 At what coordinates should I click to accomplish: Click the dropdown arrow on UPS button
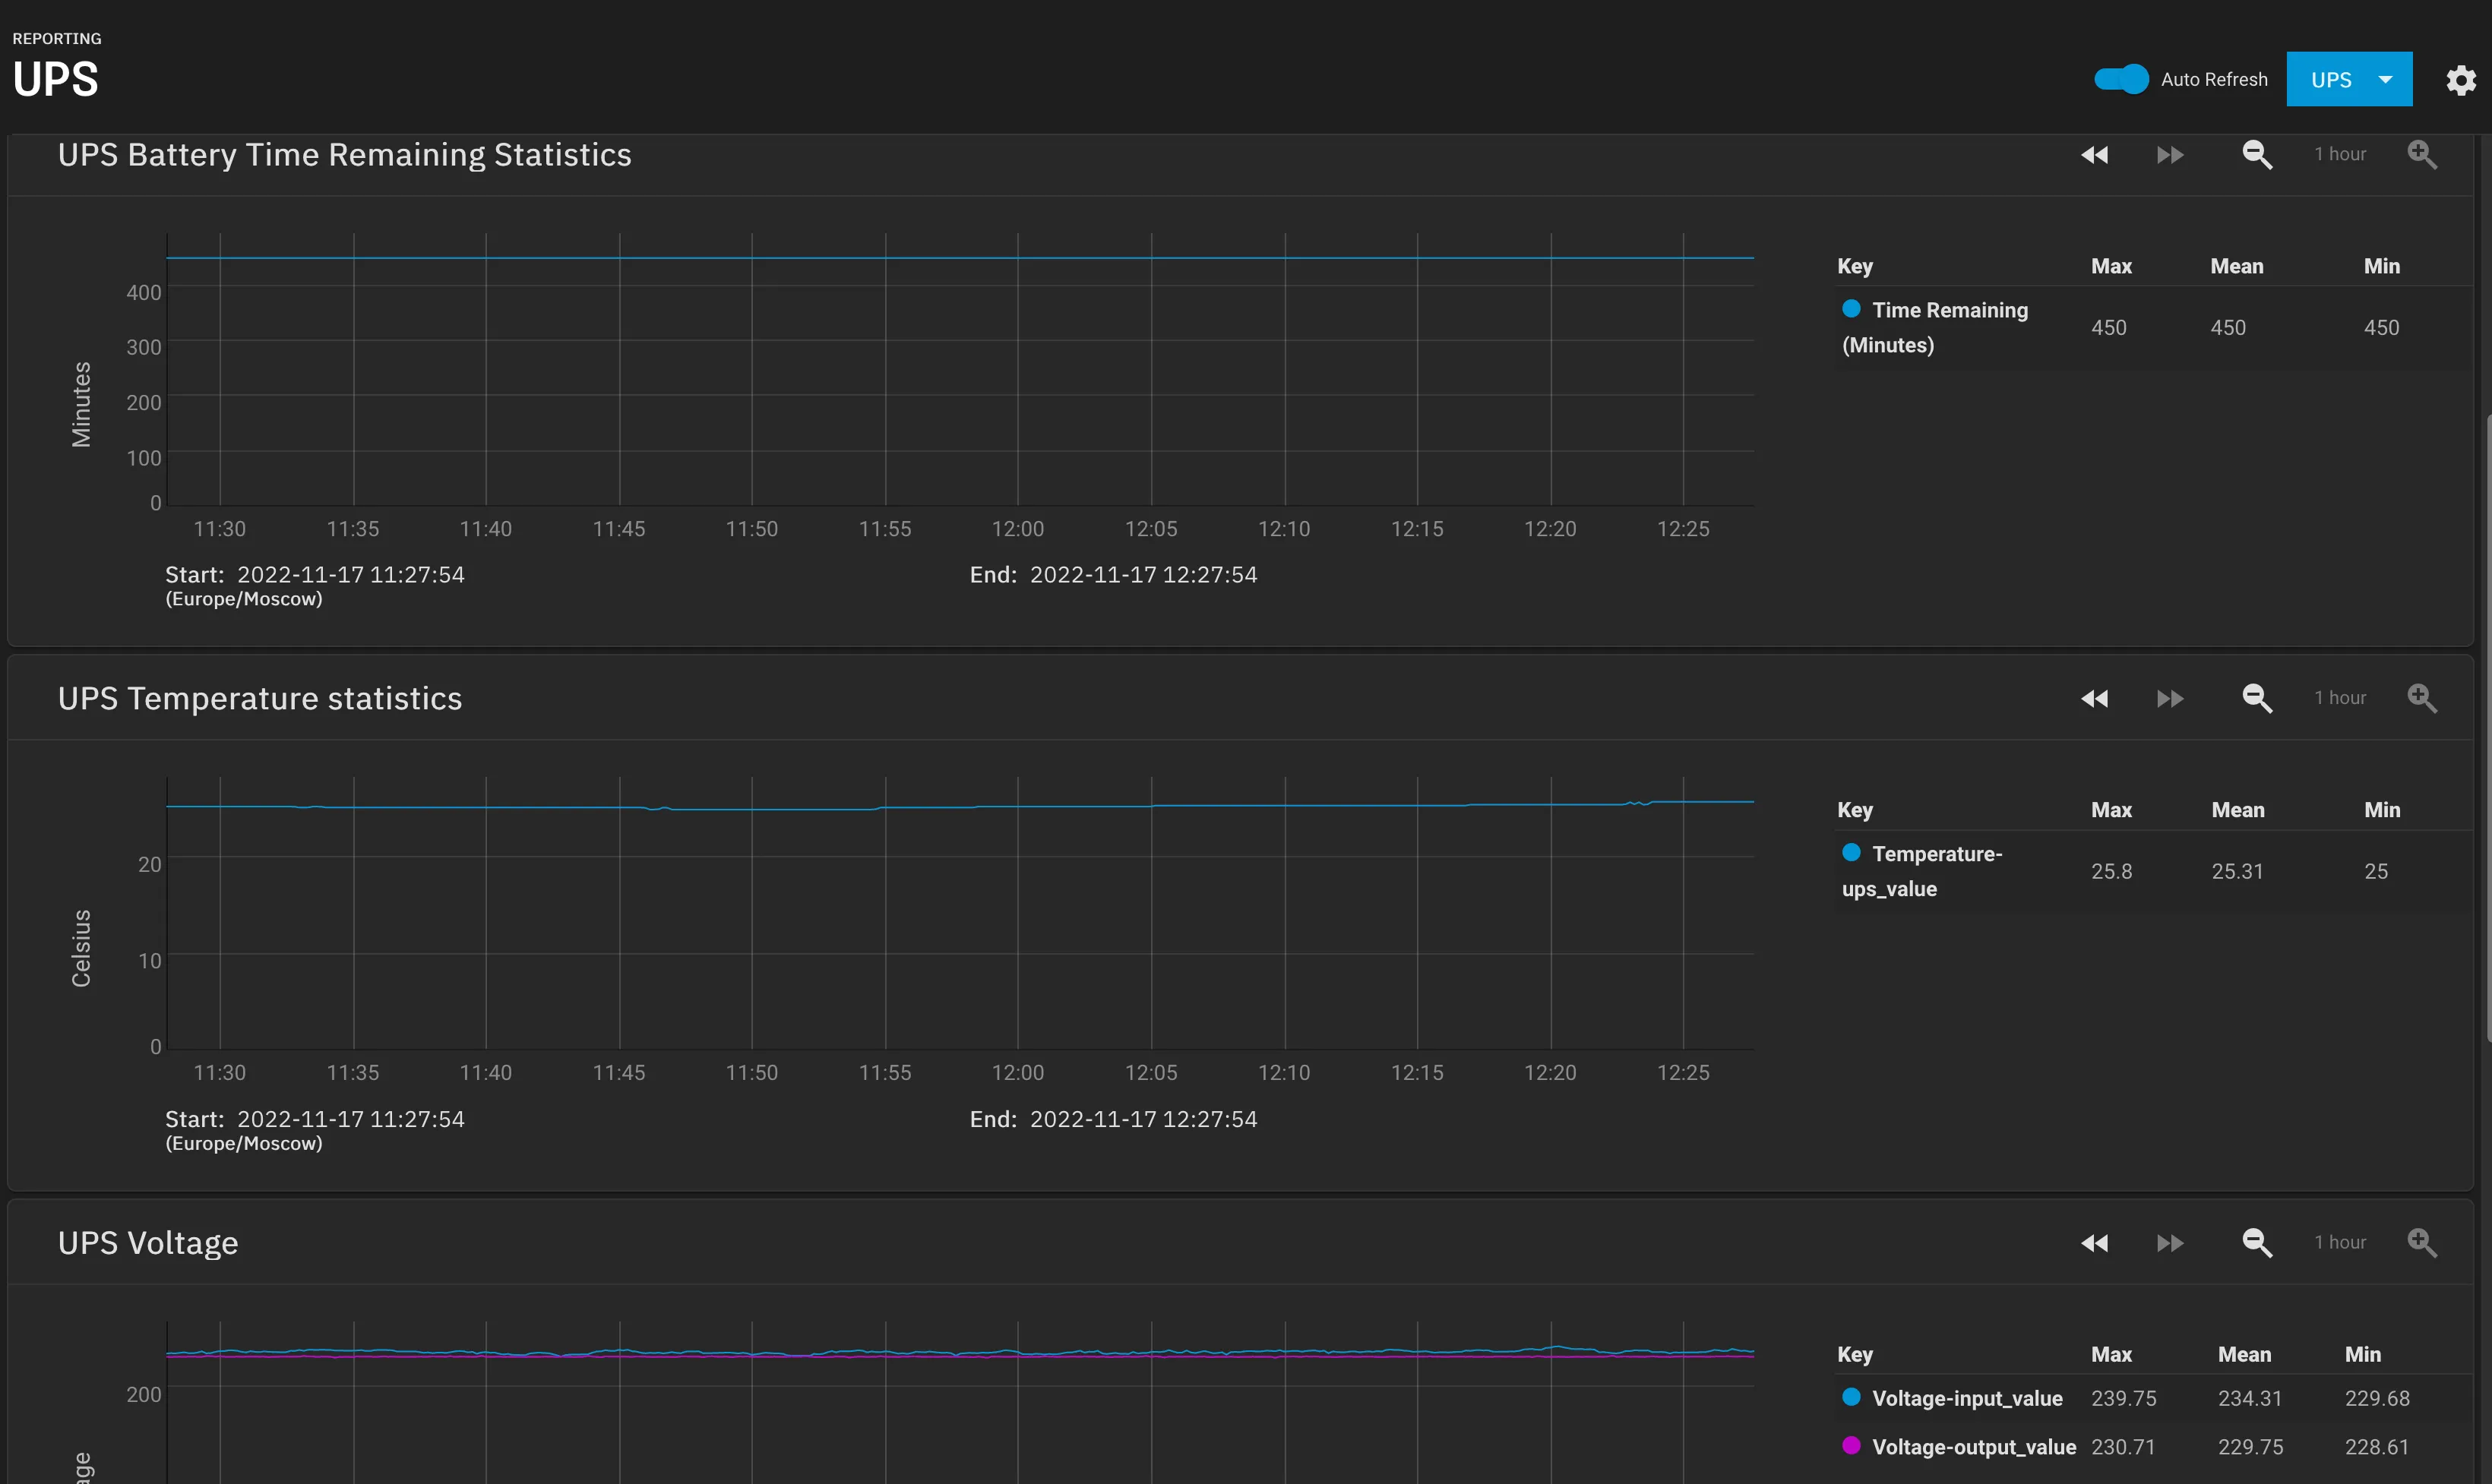[x=2385, y=80]
